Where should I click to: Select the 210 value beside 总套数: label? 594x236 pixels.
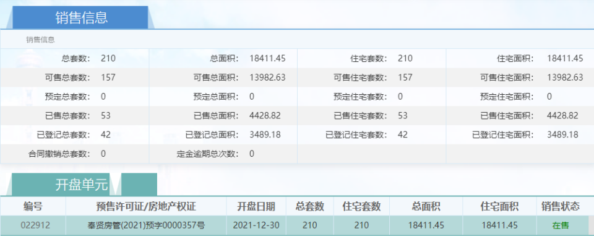click(x=108, y=58)
